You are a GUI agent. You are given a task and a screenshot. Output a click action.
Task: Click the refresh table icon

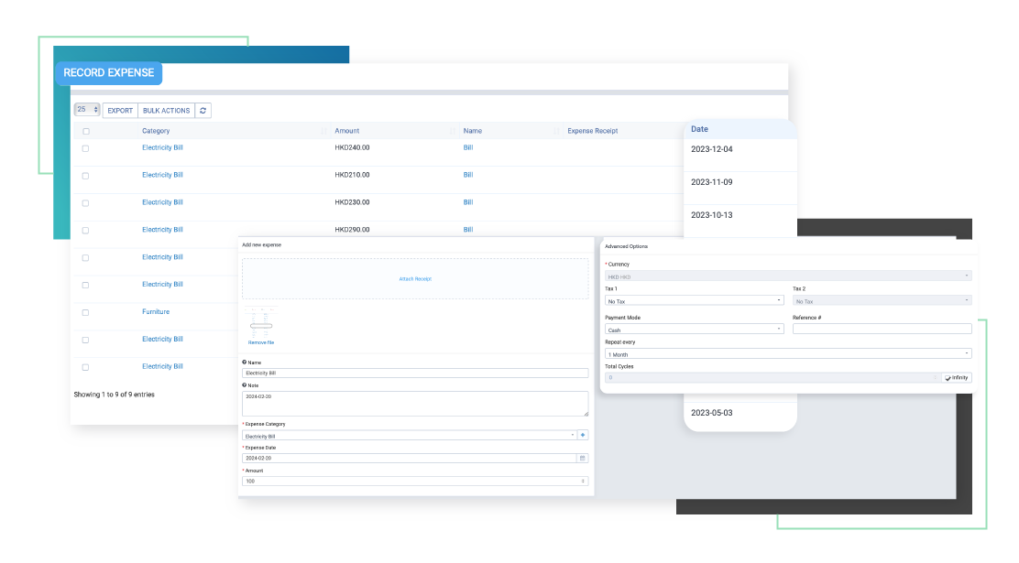pos(203,111)
